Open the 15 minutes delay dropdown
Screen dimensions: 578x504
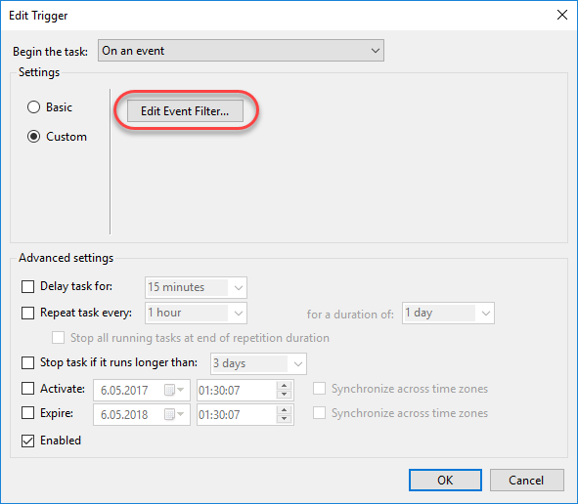pyautogui.click(x=196, y=287)
